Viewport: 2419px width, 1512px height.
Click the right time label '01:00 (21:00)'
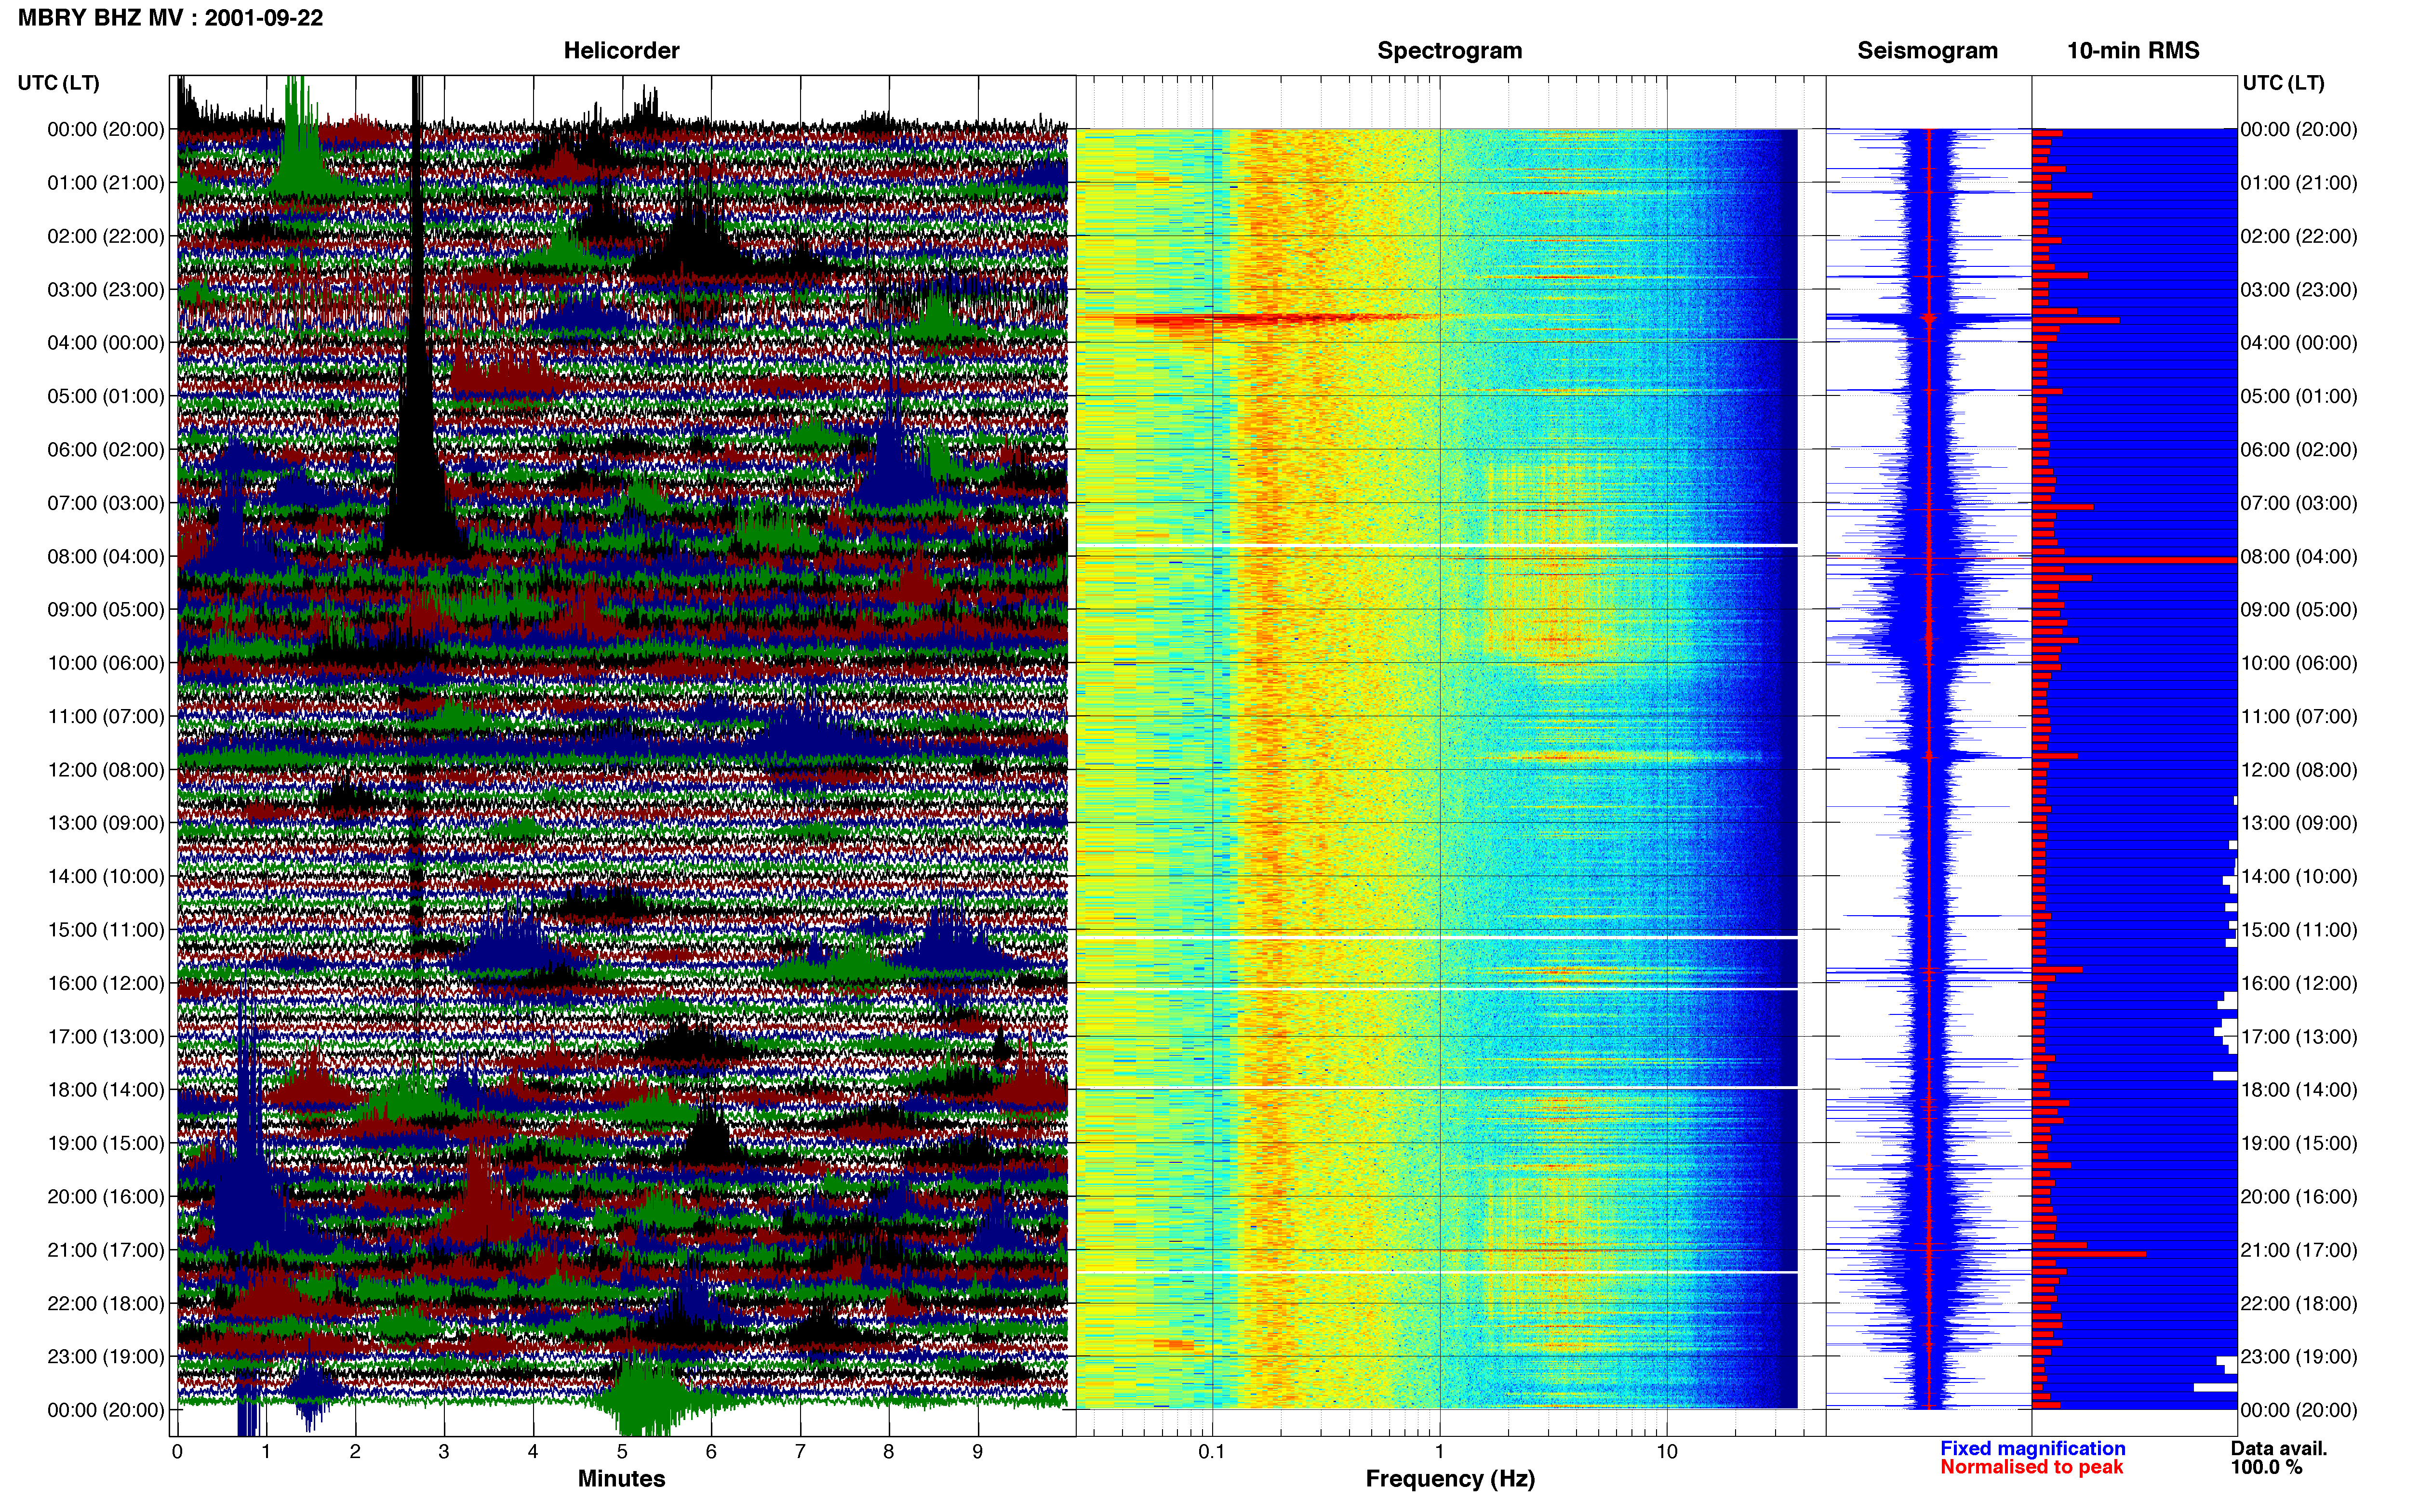pyautogui.click(x=2299, y=183)
